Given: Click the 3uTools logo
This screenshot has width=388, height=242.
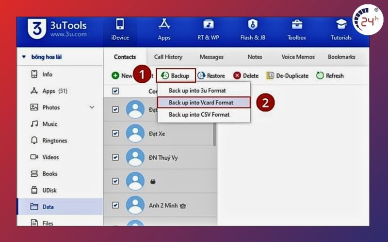Looking at the screenshot, I should click(x=37, y=28).
